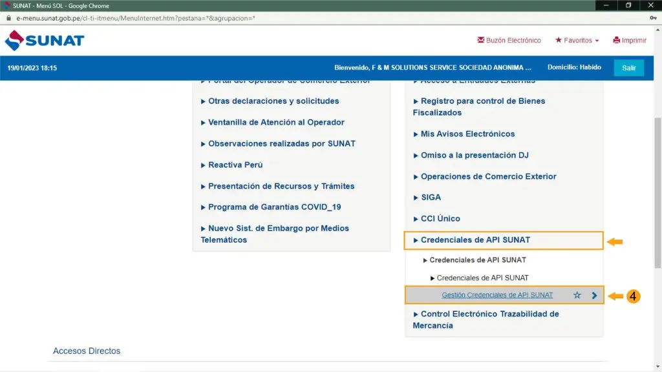Screen dimensions: 662x372
Task: Click the scrollbar down arrow
Action: tap(657, 367)
